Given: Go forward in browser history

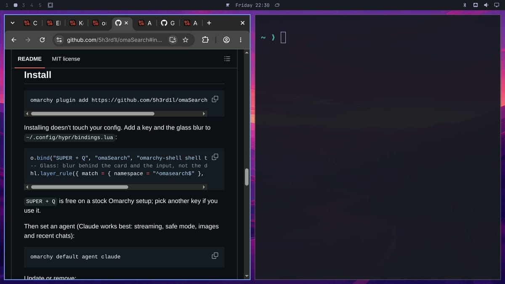Looking at the screenshot, I should click(28, 40).
